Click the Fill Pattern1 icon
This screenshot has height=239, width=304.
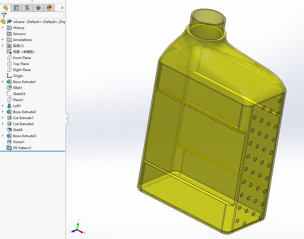9,148
